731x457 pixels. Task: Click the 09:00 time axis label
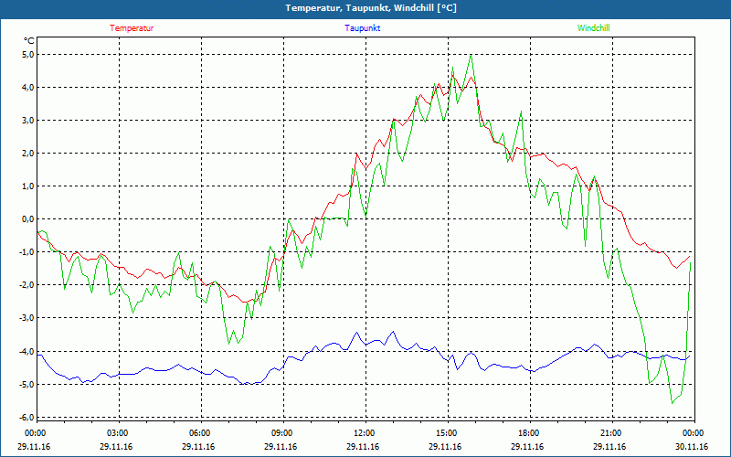283,433
